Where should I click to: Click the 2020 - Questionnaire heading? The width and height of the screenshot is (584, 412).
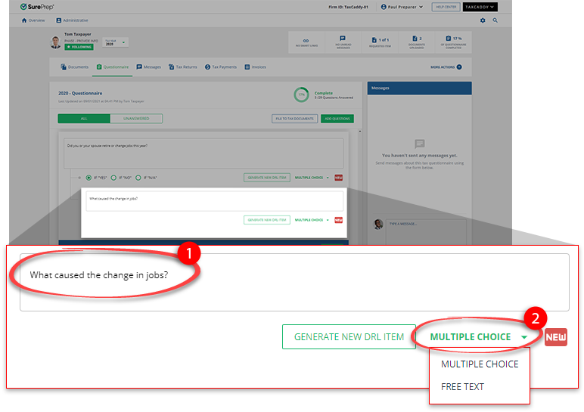point(80,94)
